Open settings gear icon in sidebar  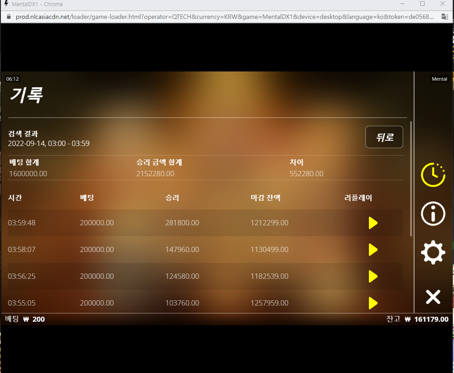[x=433, y=252]
